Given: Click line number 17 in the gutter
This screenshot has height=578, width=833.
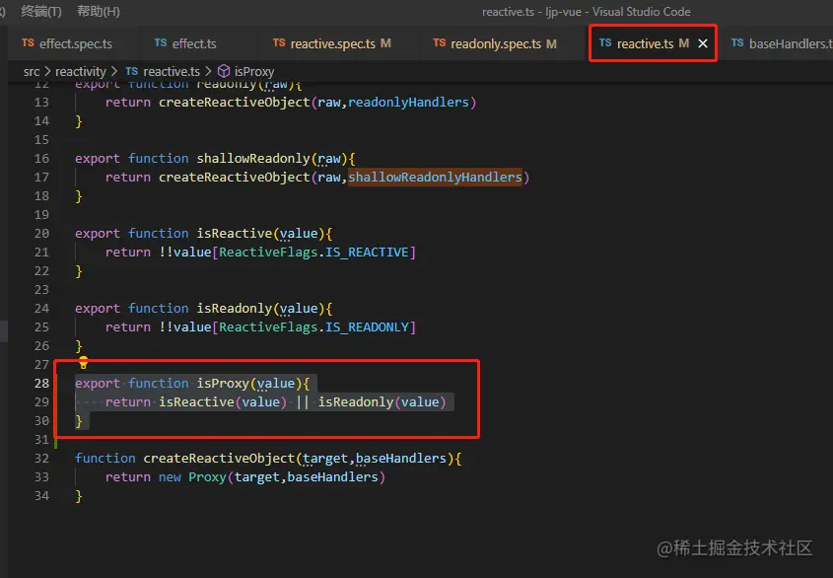Looking at the screenshot, I should [41, 178].
